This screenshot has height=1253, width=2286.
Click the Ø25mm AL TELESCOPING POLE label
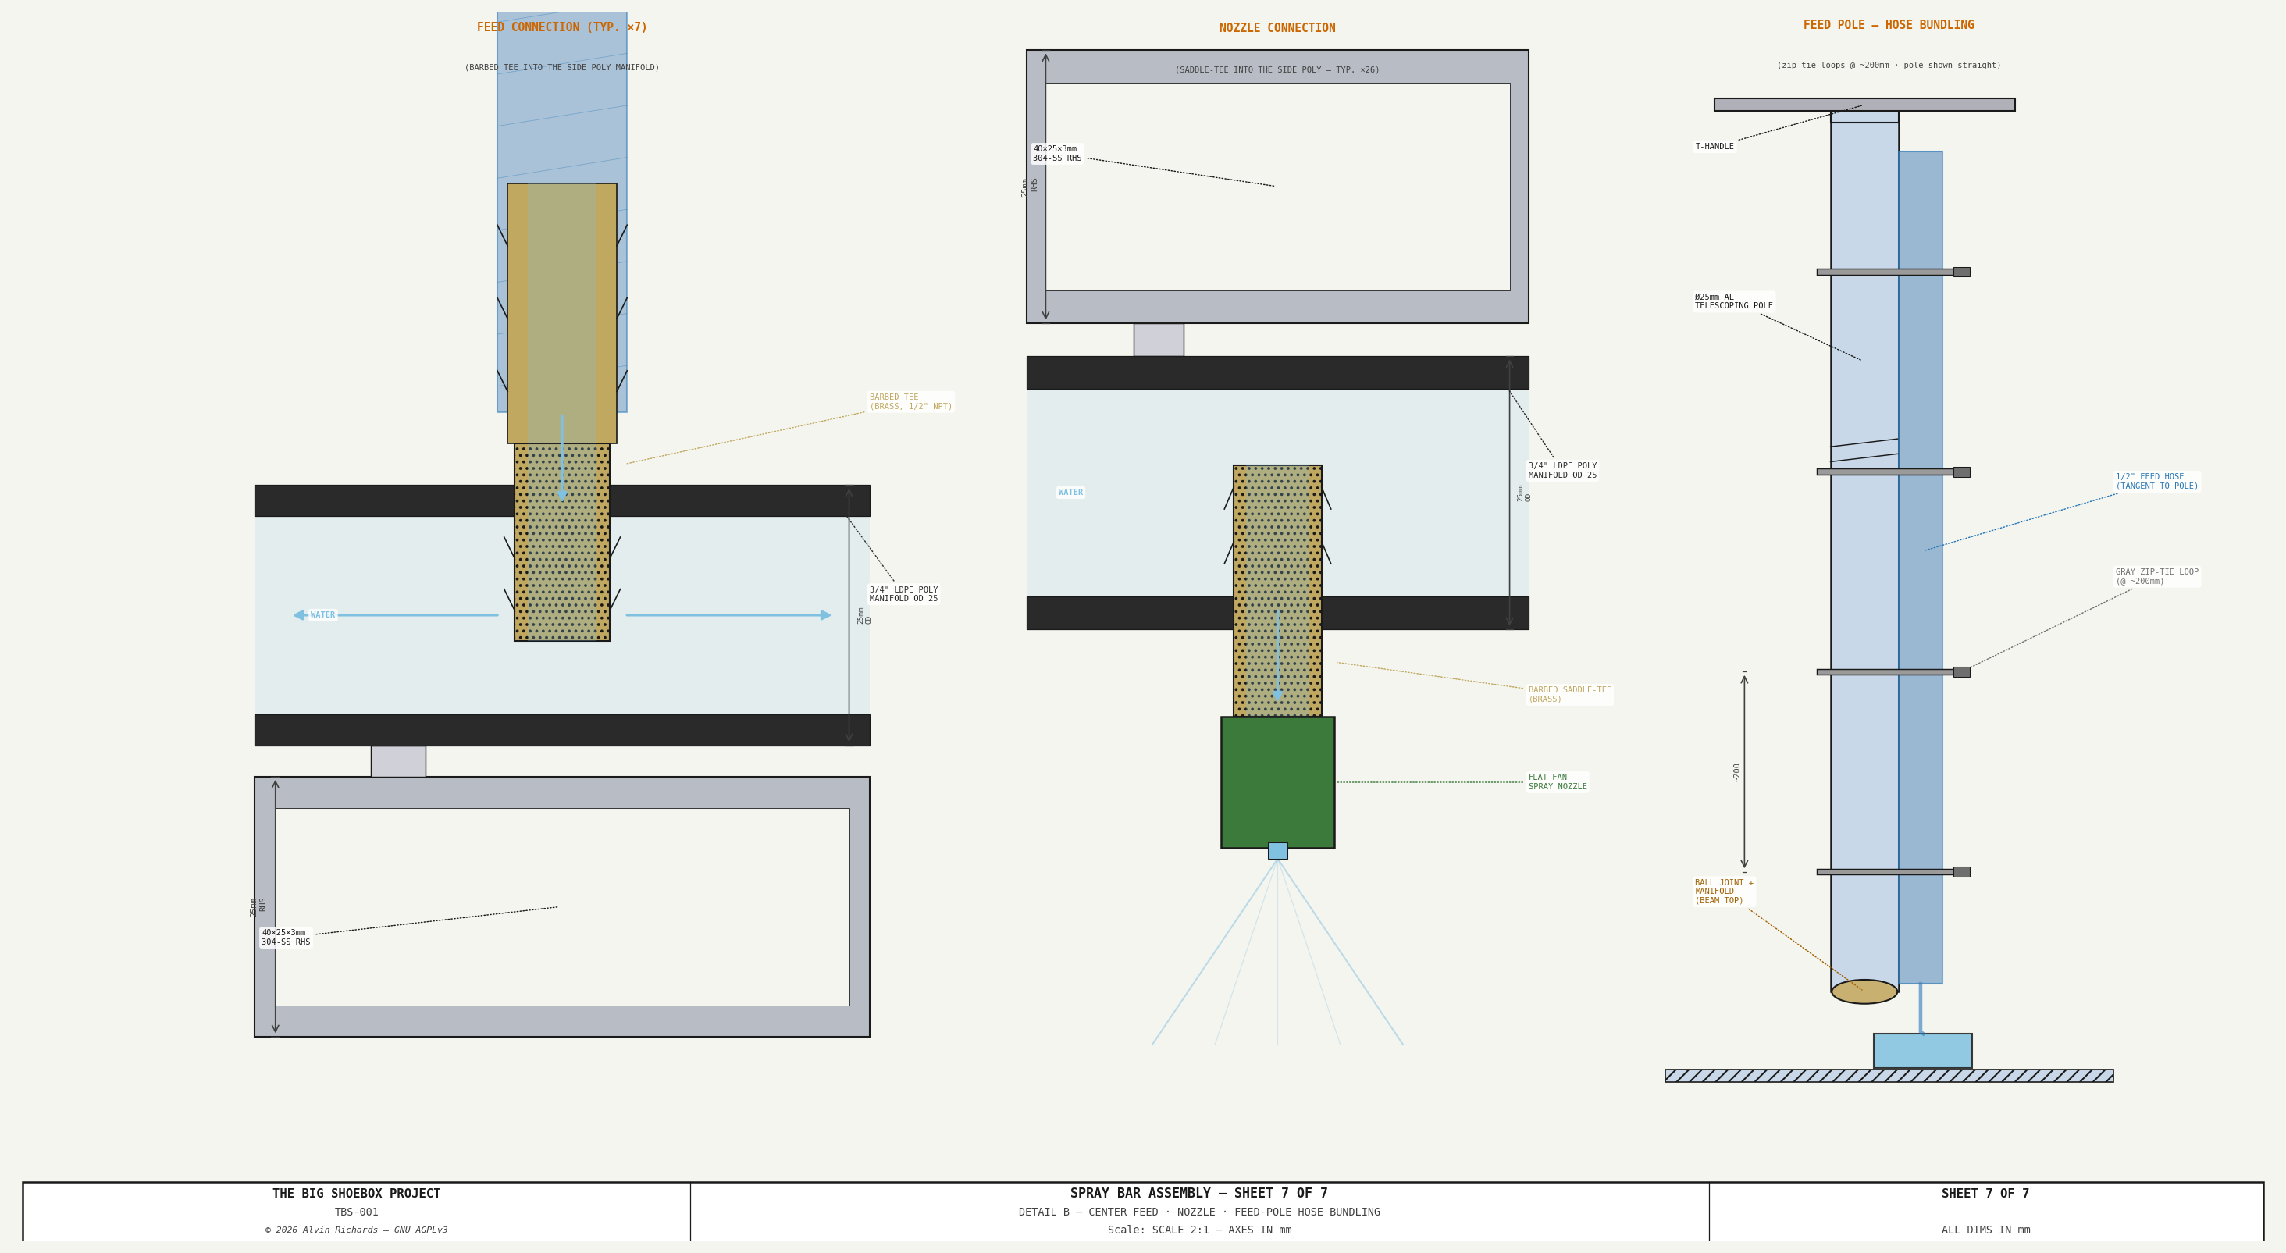[1733, 301]
